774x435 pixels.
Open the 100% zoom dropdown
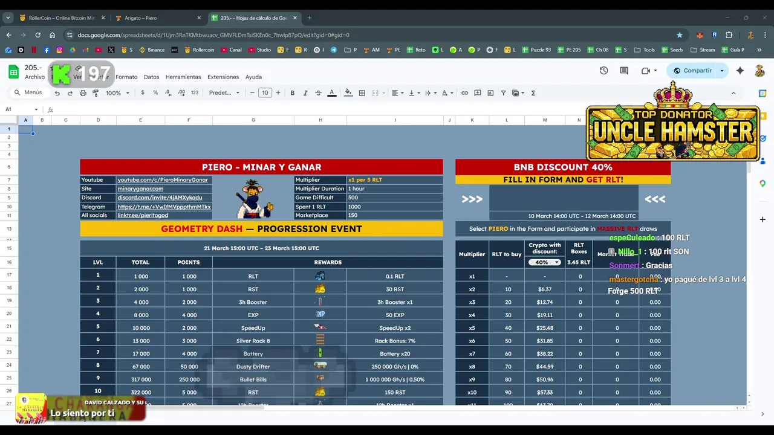pos(117,93)
